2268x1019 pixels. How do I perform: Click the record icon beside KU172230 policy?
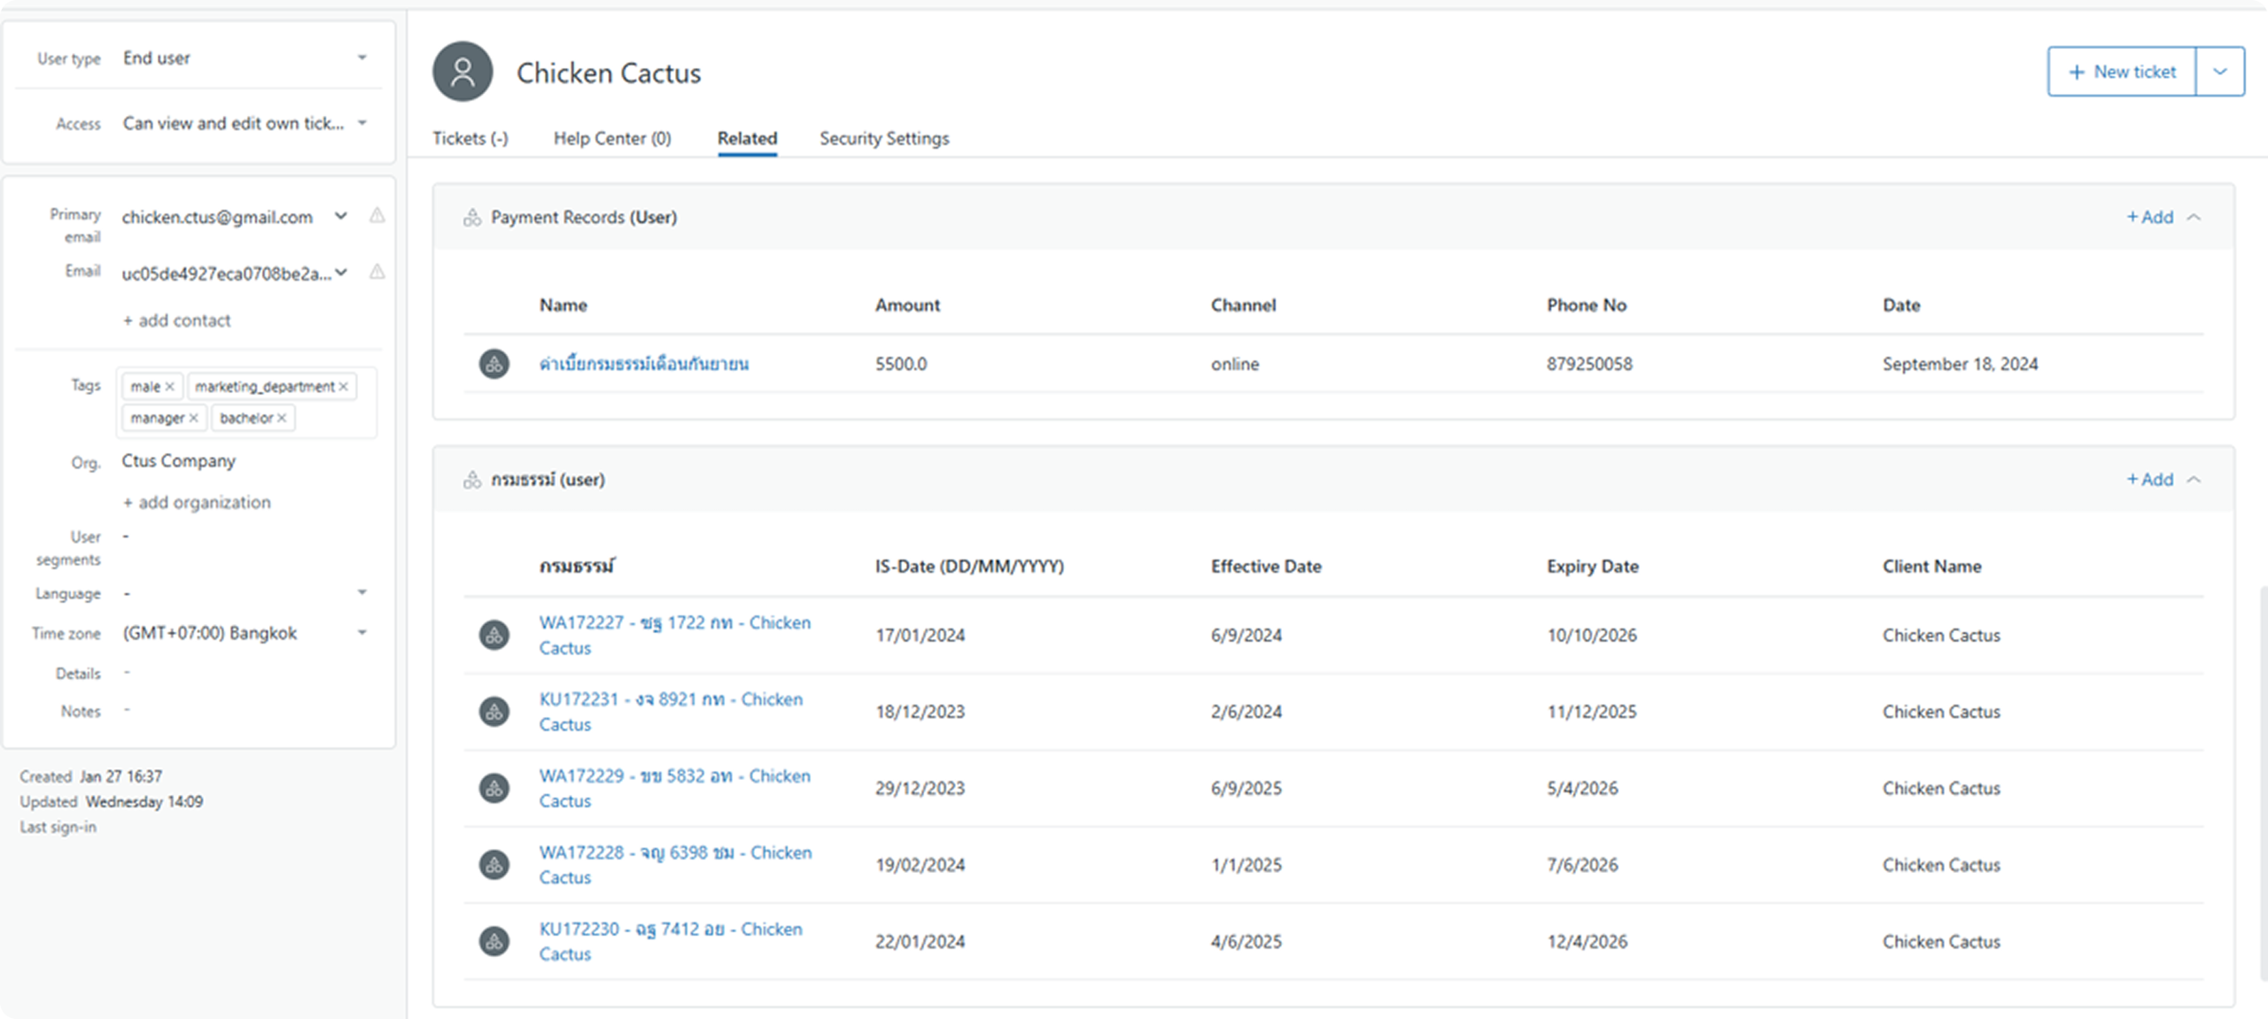coord(494,941)
